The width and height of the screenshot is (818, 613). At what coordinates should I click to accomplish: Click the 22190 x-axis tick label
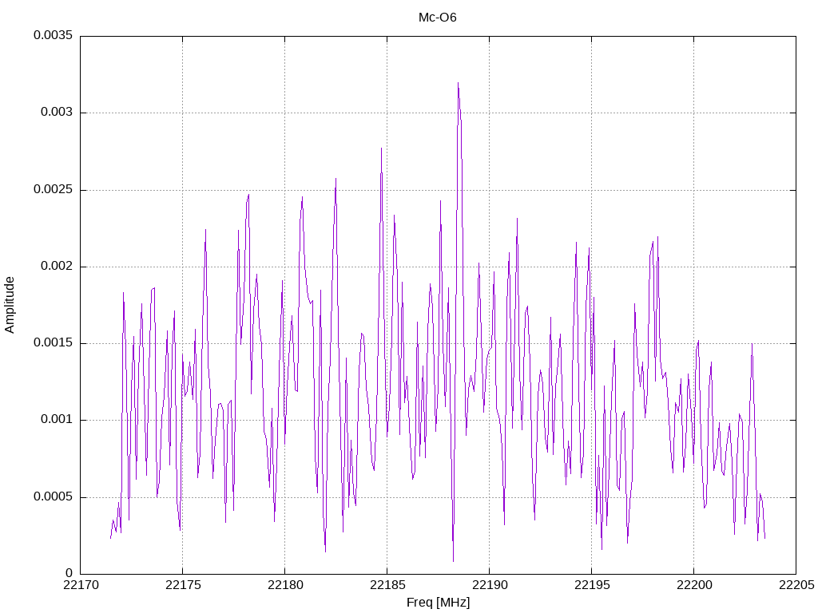tap(490, 585)
